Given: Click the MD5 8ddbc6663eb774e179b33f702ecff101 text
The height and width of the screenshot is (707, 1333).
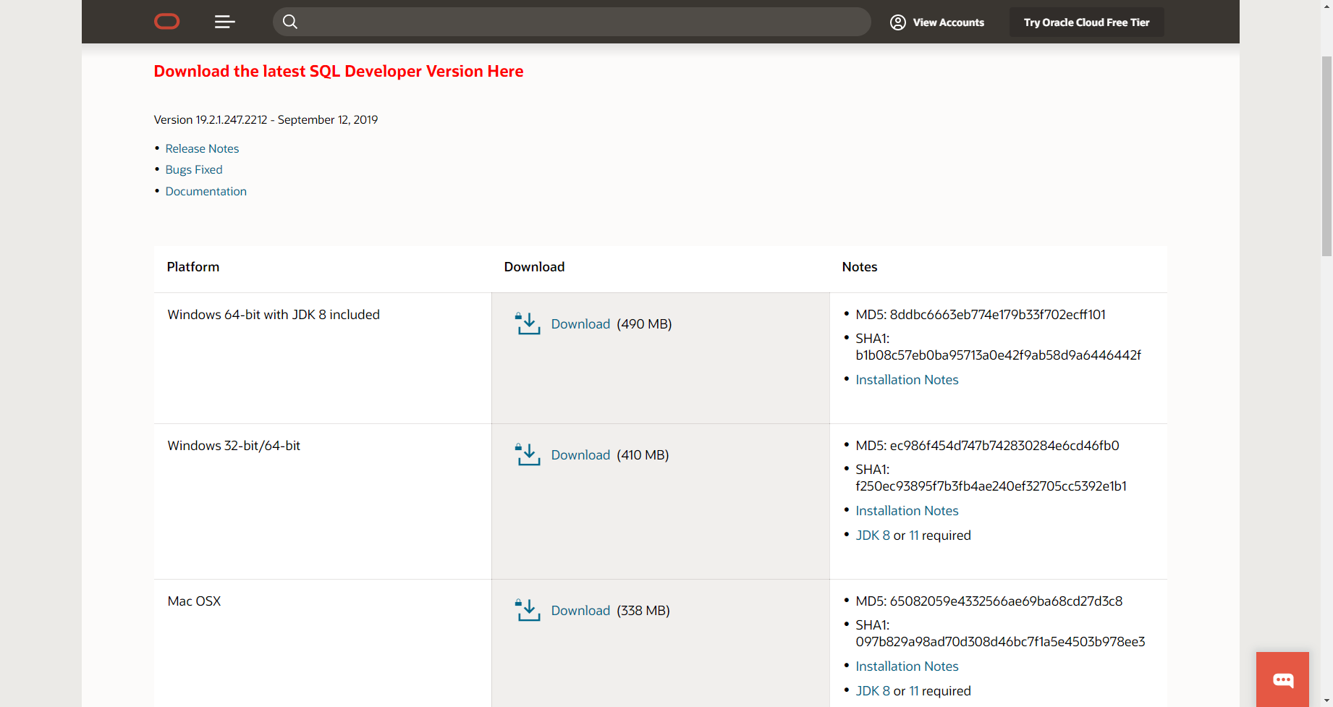Looking at the screenshot, I should coord(981,315).
